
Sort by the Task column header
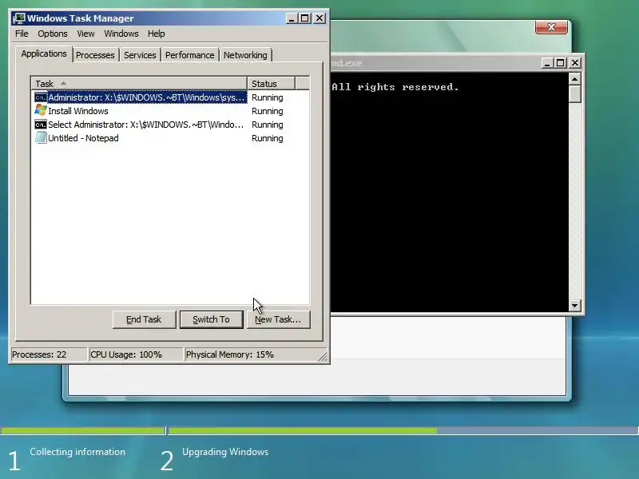139,84
